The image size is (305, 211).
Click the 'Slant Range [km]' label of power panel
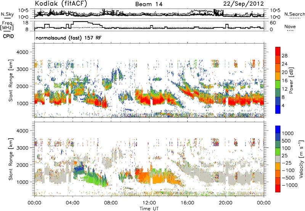(x=11, y=80)
